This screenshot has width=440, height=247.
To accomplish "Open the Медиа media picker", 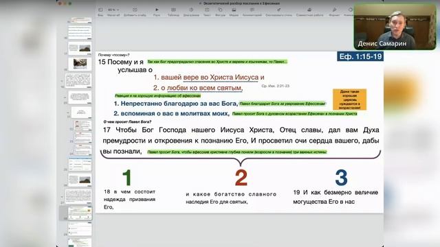I will [234, 12].
